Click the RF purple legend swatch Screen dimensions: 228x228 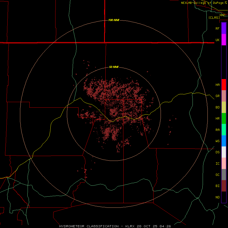[x=224, y=28]
